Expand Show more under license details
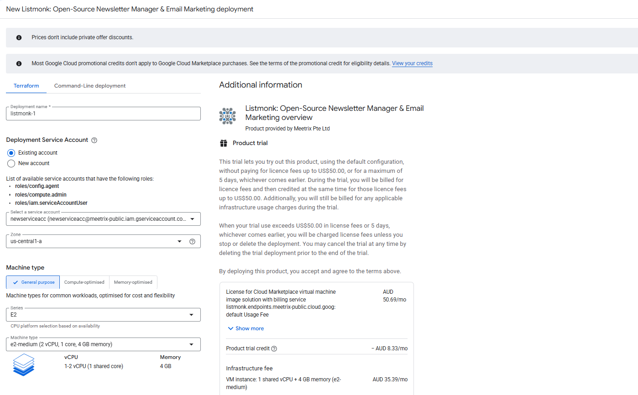Viewport: 638px width, 395px height. click(x=246, y=328)
